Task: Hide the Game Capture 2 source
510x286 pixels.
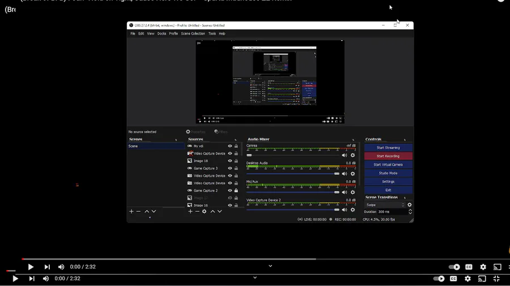Action: tap(230, 190)
